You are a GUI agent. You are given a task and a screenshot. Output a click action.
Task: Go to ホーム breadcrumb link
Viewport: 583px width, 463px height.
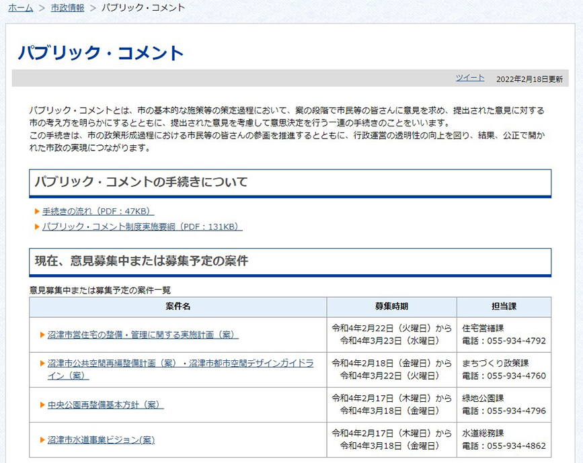pyautogui.click(x=20, y=7)
